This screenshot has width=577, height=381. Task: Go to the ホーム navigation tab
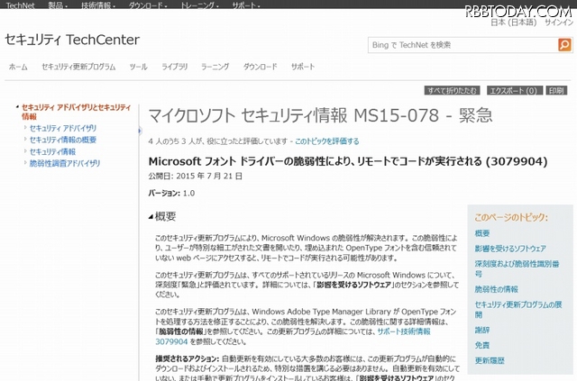tap(18, 67)
